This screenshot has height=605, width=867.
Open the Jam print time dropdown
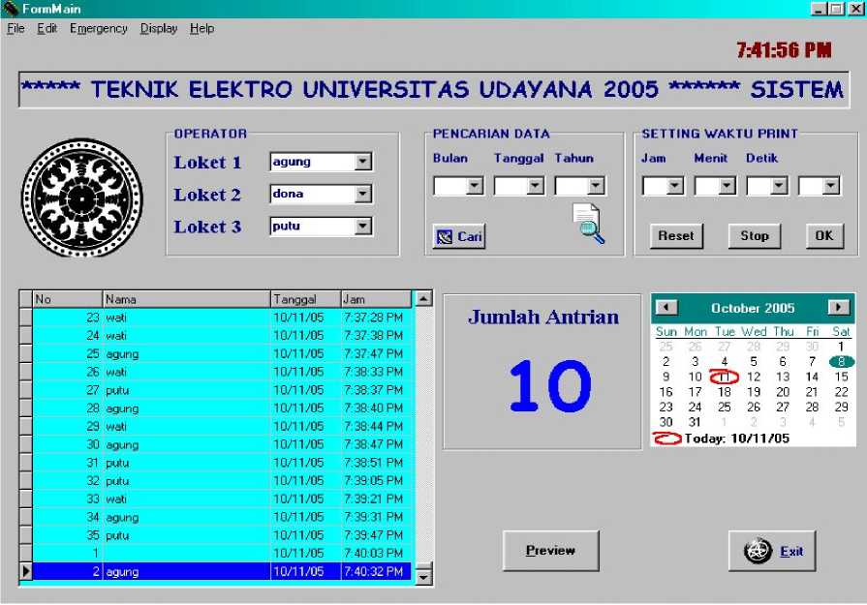tap(675, 187)
